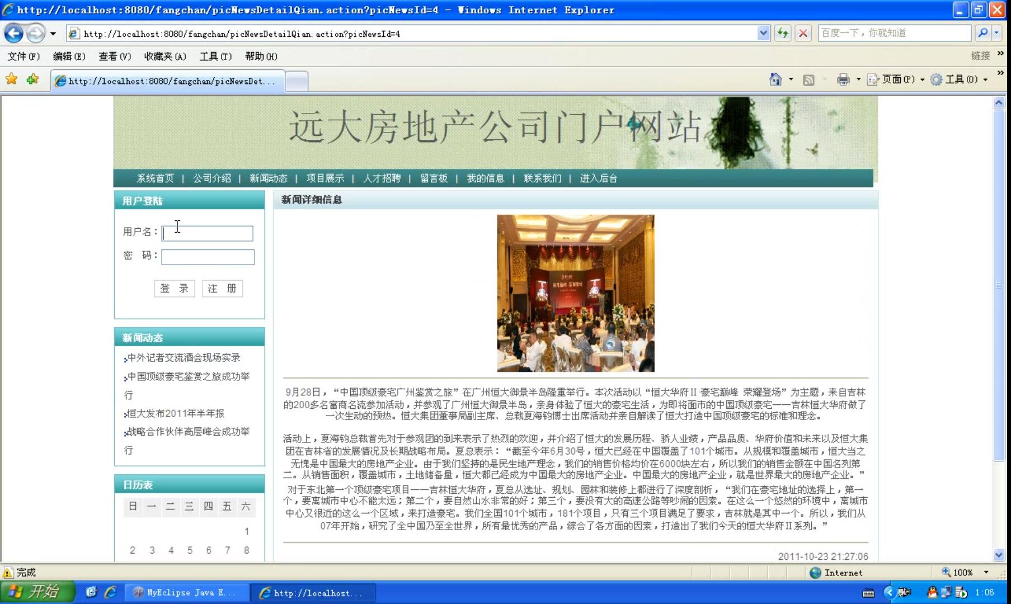Screen dimensions: 1011x604
Task: Select calendar day 5
Action: [190, 550]
